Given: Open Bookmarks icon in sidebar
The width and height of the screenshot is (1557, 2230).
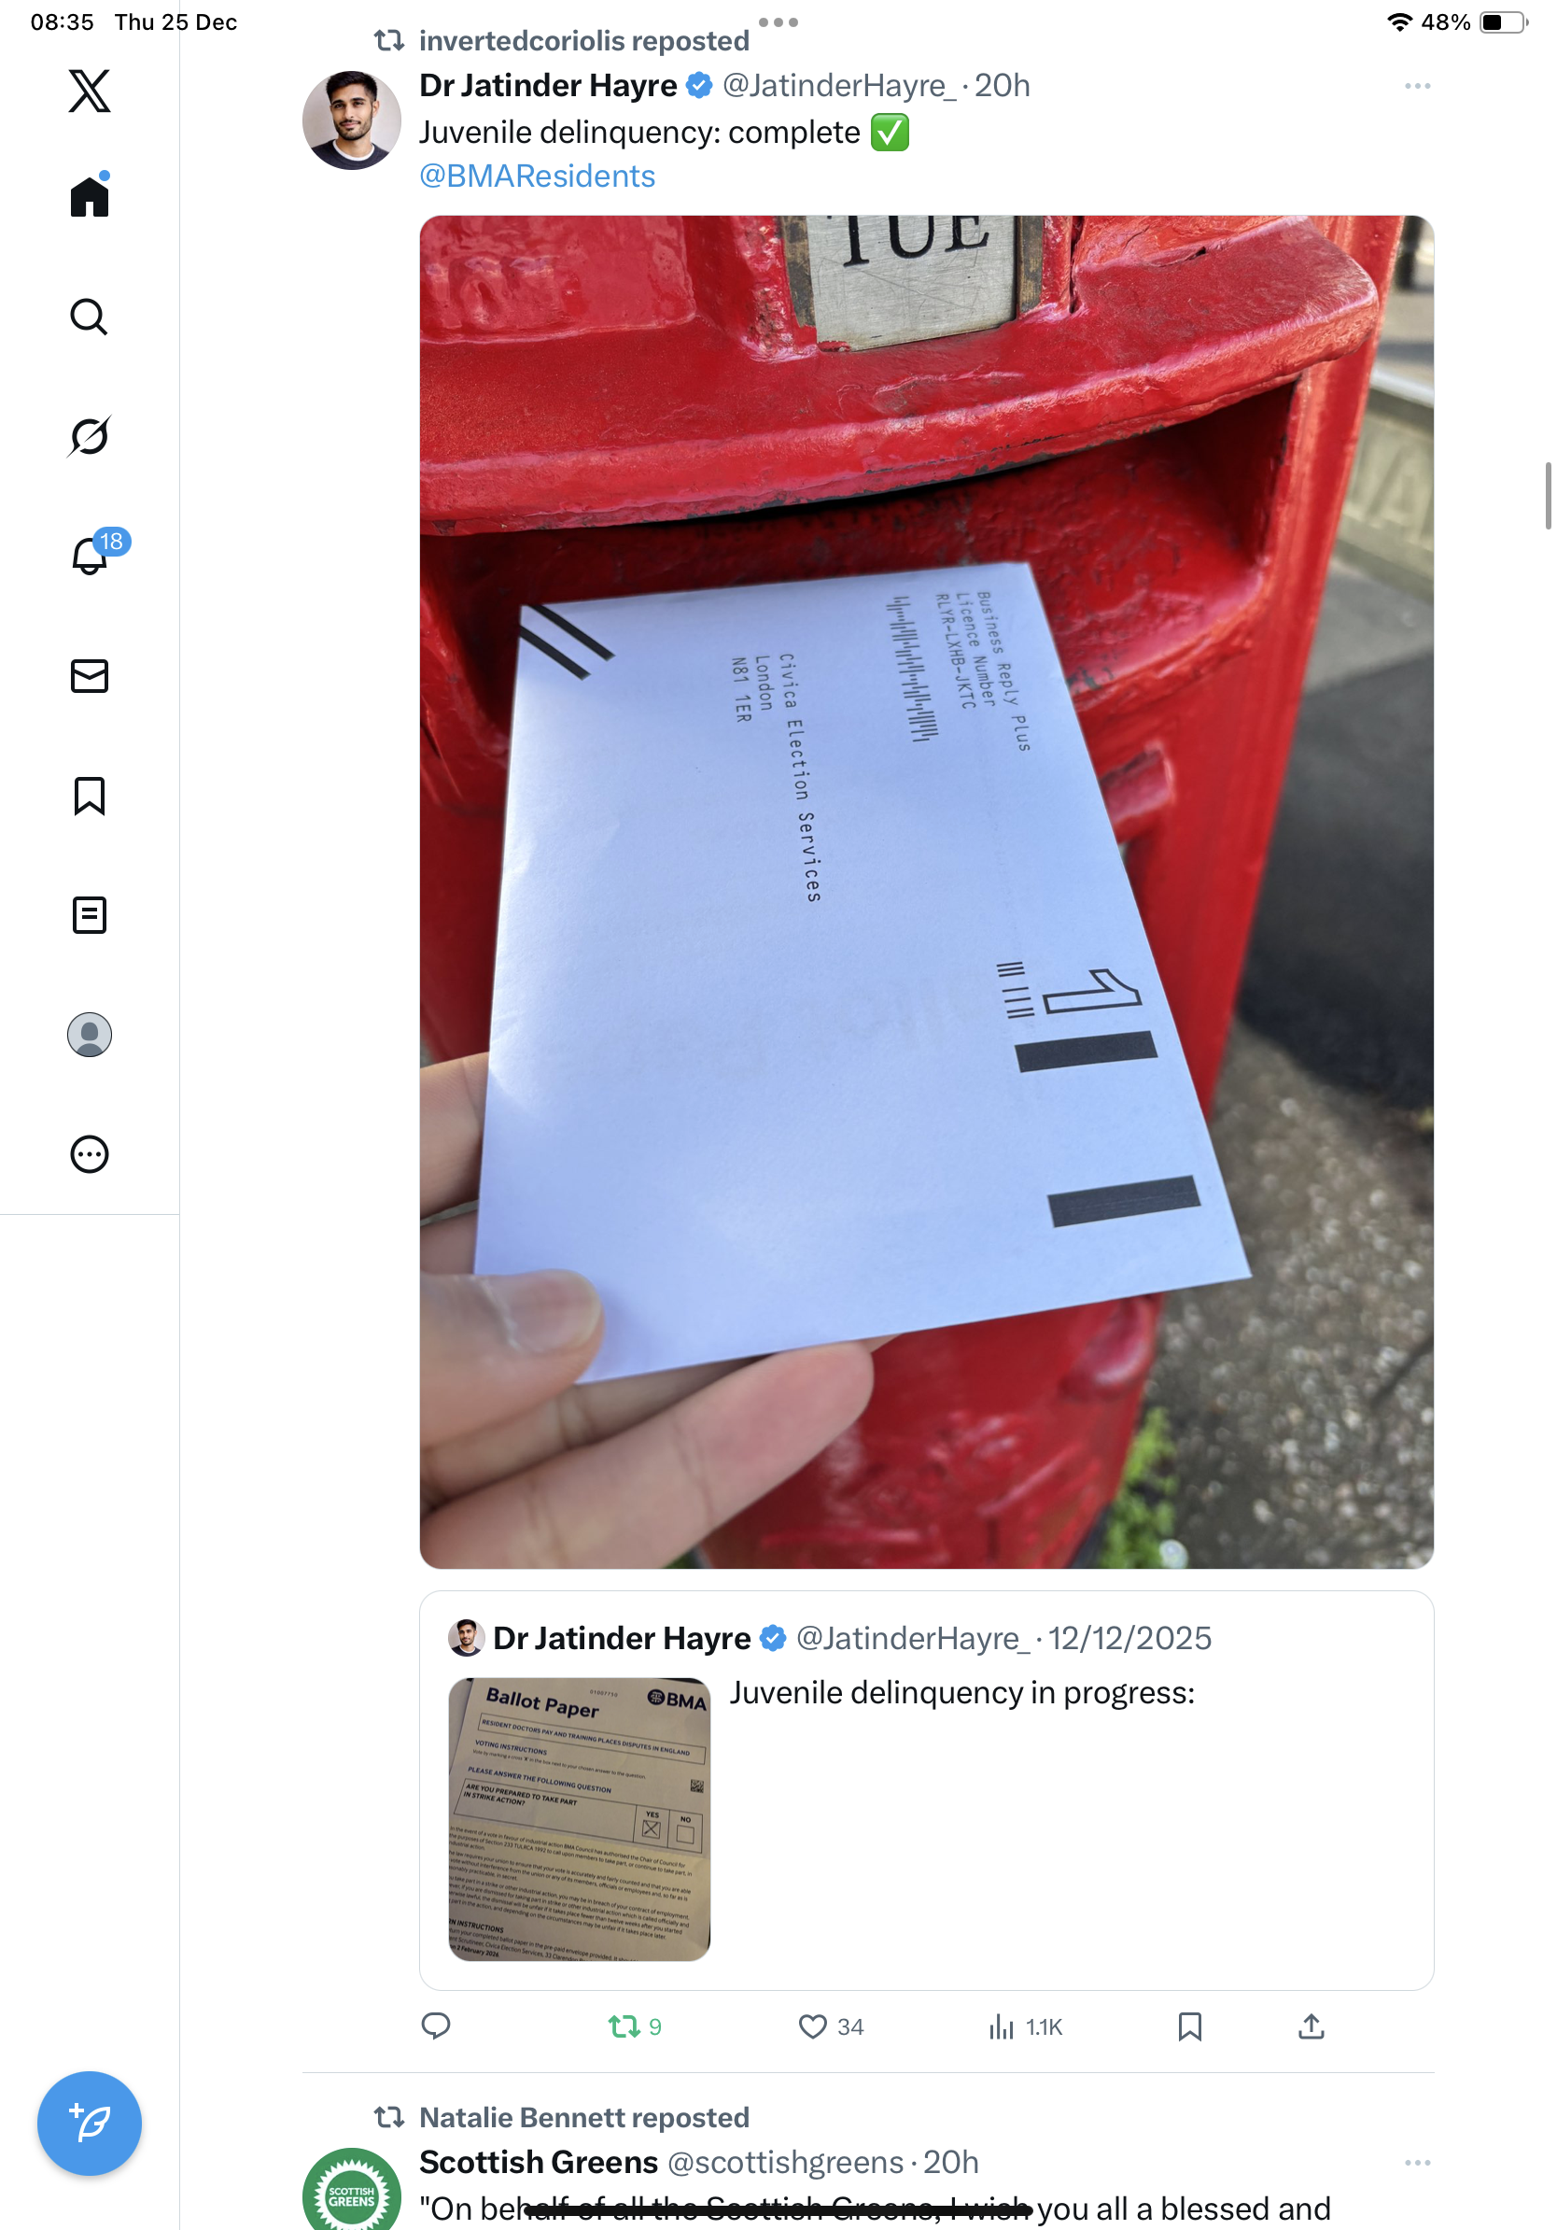Looking at the screenshot, I should pos(90,797).
